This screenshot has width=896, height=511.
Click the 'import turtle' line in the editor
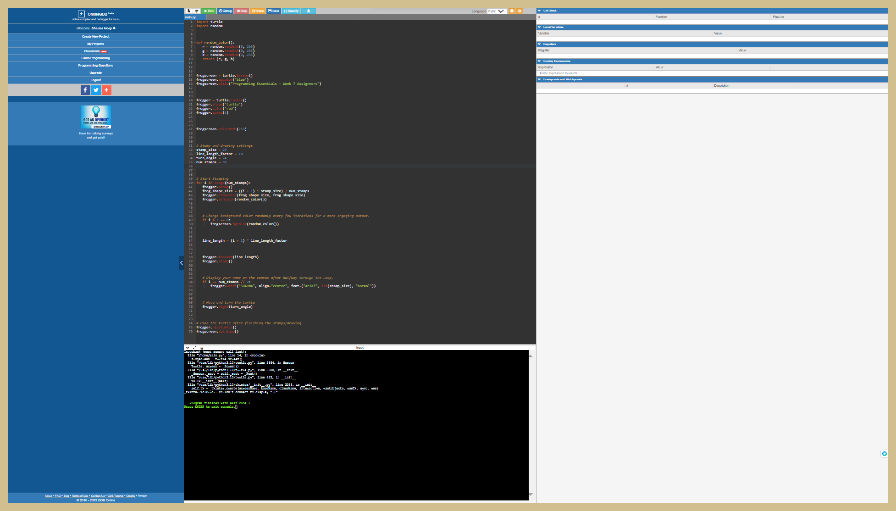[210, 22]
